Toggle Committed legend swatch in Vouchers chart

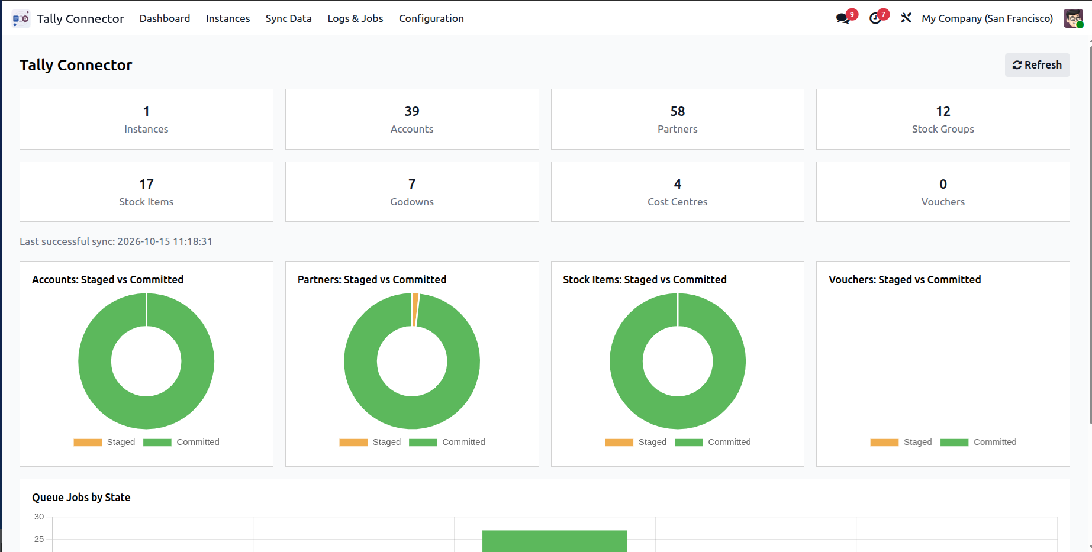click(x=954, y=443)
